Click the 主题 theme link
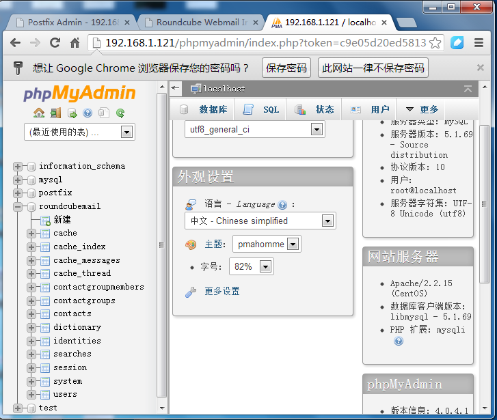Image resolution: width=497 pixels, height=420 pixels. coord(214,244)
